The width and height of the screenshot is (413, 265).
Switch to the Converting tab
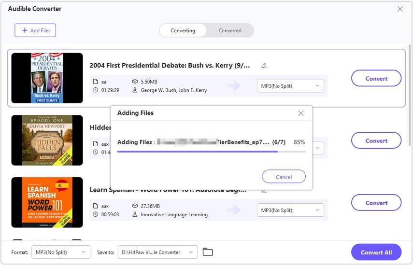183,30
